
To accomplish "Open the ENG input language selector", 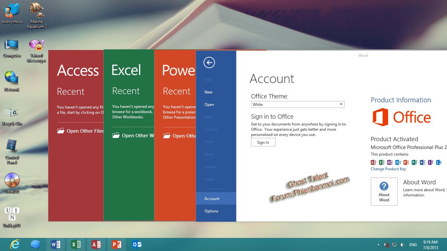I will pyautogui.click(x=413, y=244).
